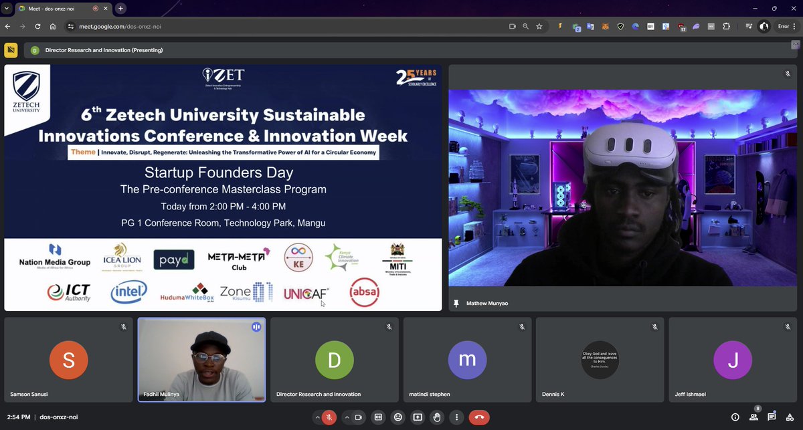Screen dimensions: 803x430
Task: Show the people participants panel
Action: coord(753,417)
